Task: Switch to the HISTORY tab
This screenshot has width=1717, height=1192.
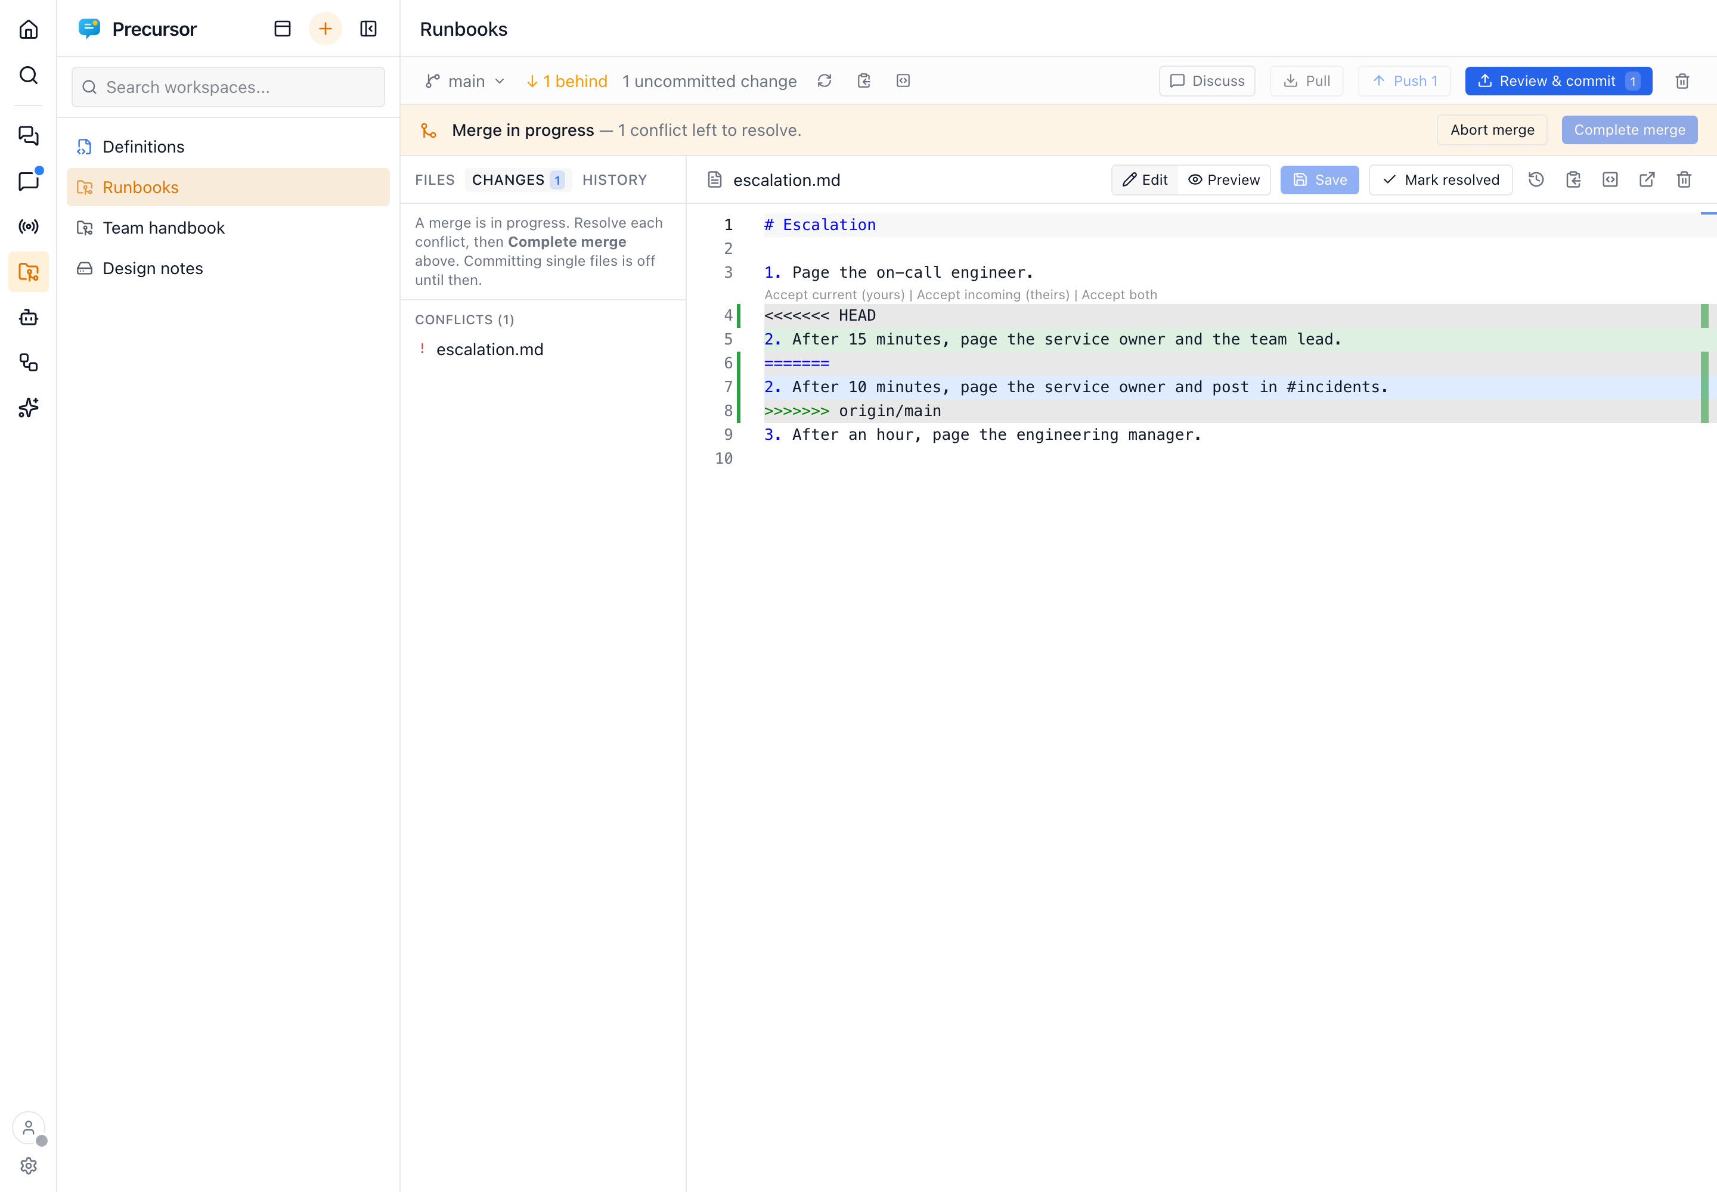Action: tap(614, 180)
